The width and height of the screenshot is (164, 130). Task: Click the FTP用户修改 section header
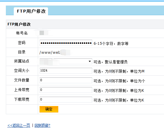[19, 24]
